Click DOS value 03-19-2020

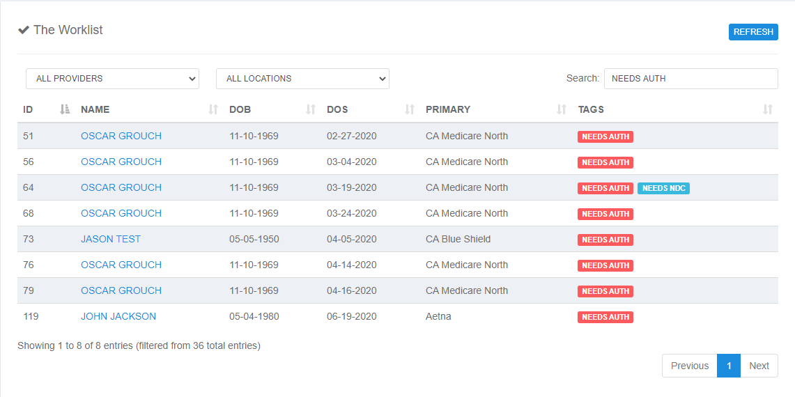click(x=352, y=187)
